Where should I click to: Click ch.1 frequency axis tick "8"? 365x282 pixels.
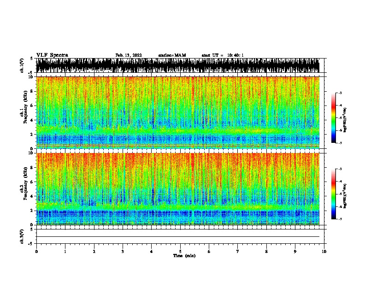click(x=32, y=91)
